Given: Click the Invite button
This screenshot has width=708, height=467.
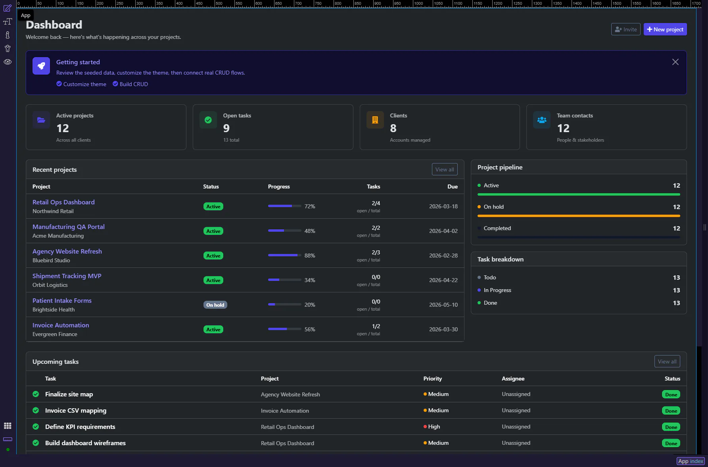Looking at the screenshot, I should 625,29.
